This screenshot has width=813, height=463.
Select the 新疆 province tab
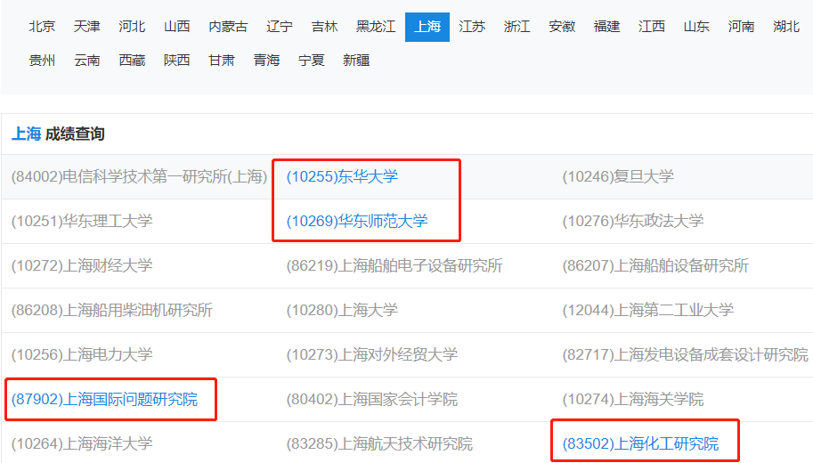tap(356, 61)
